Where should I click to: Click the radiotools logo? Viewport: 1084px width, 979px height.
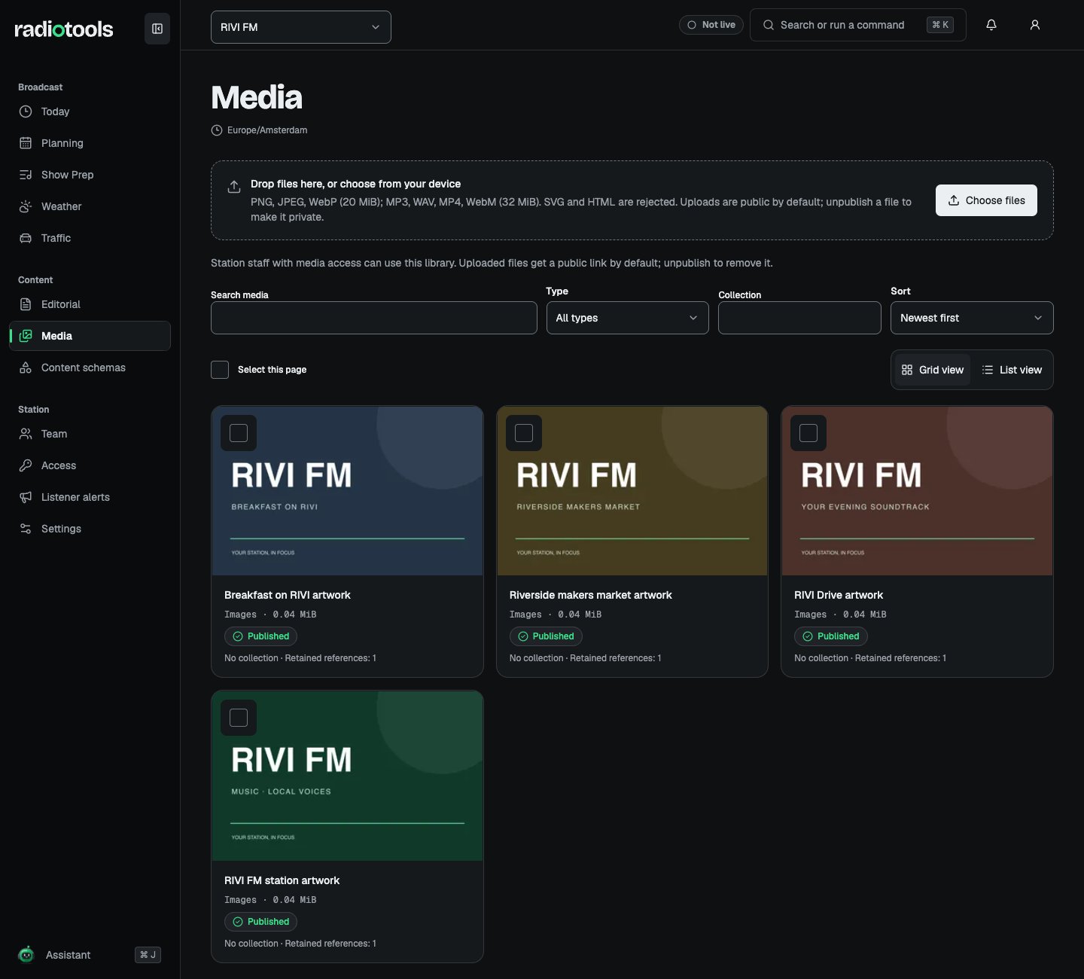click(64, 29)
